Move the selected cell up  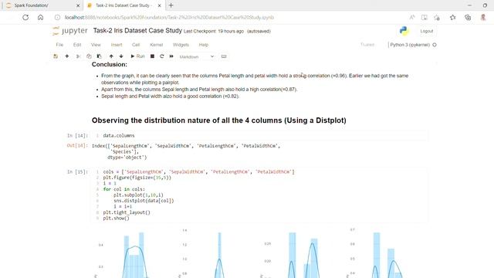(111, 56)
